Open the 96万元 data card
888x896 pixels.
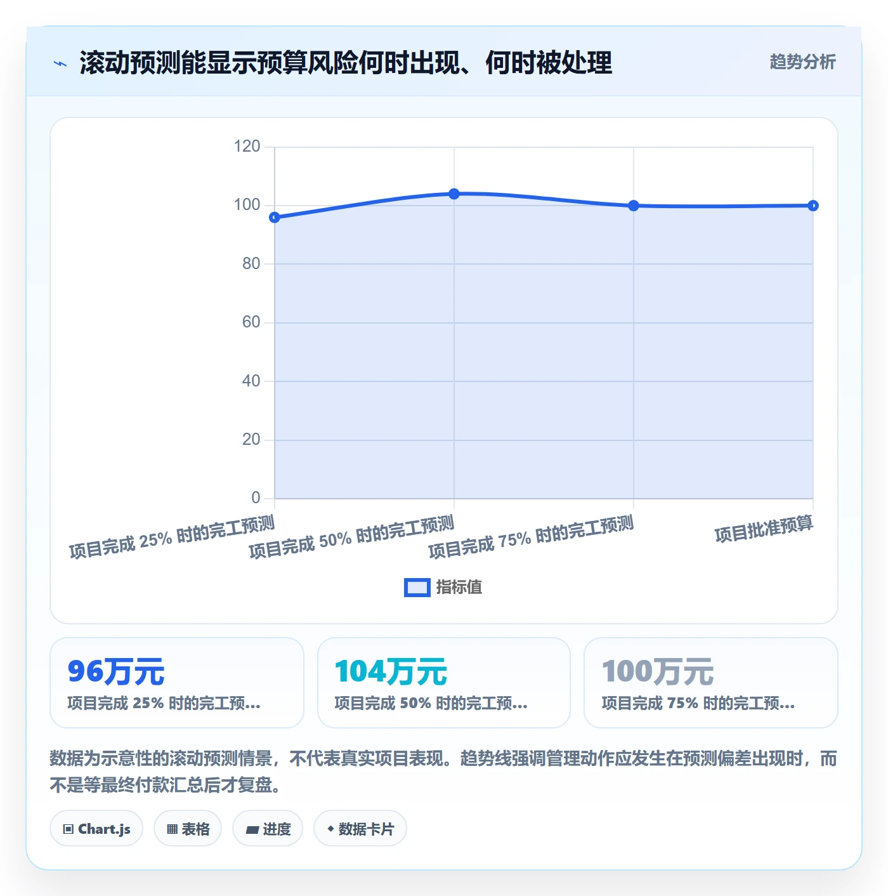(177, 683)
